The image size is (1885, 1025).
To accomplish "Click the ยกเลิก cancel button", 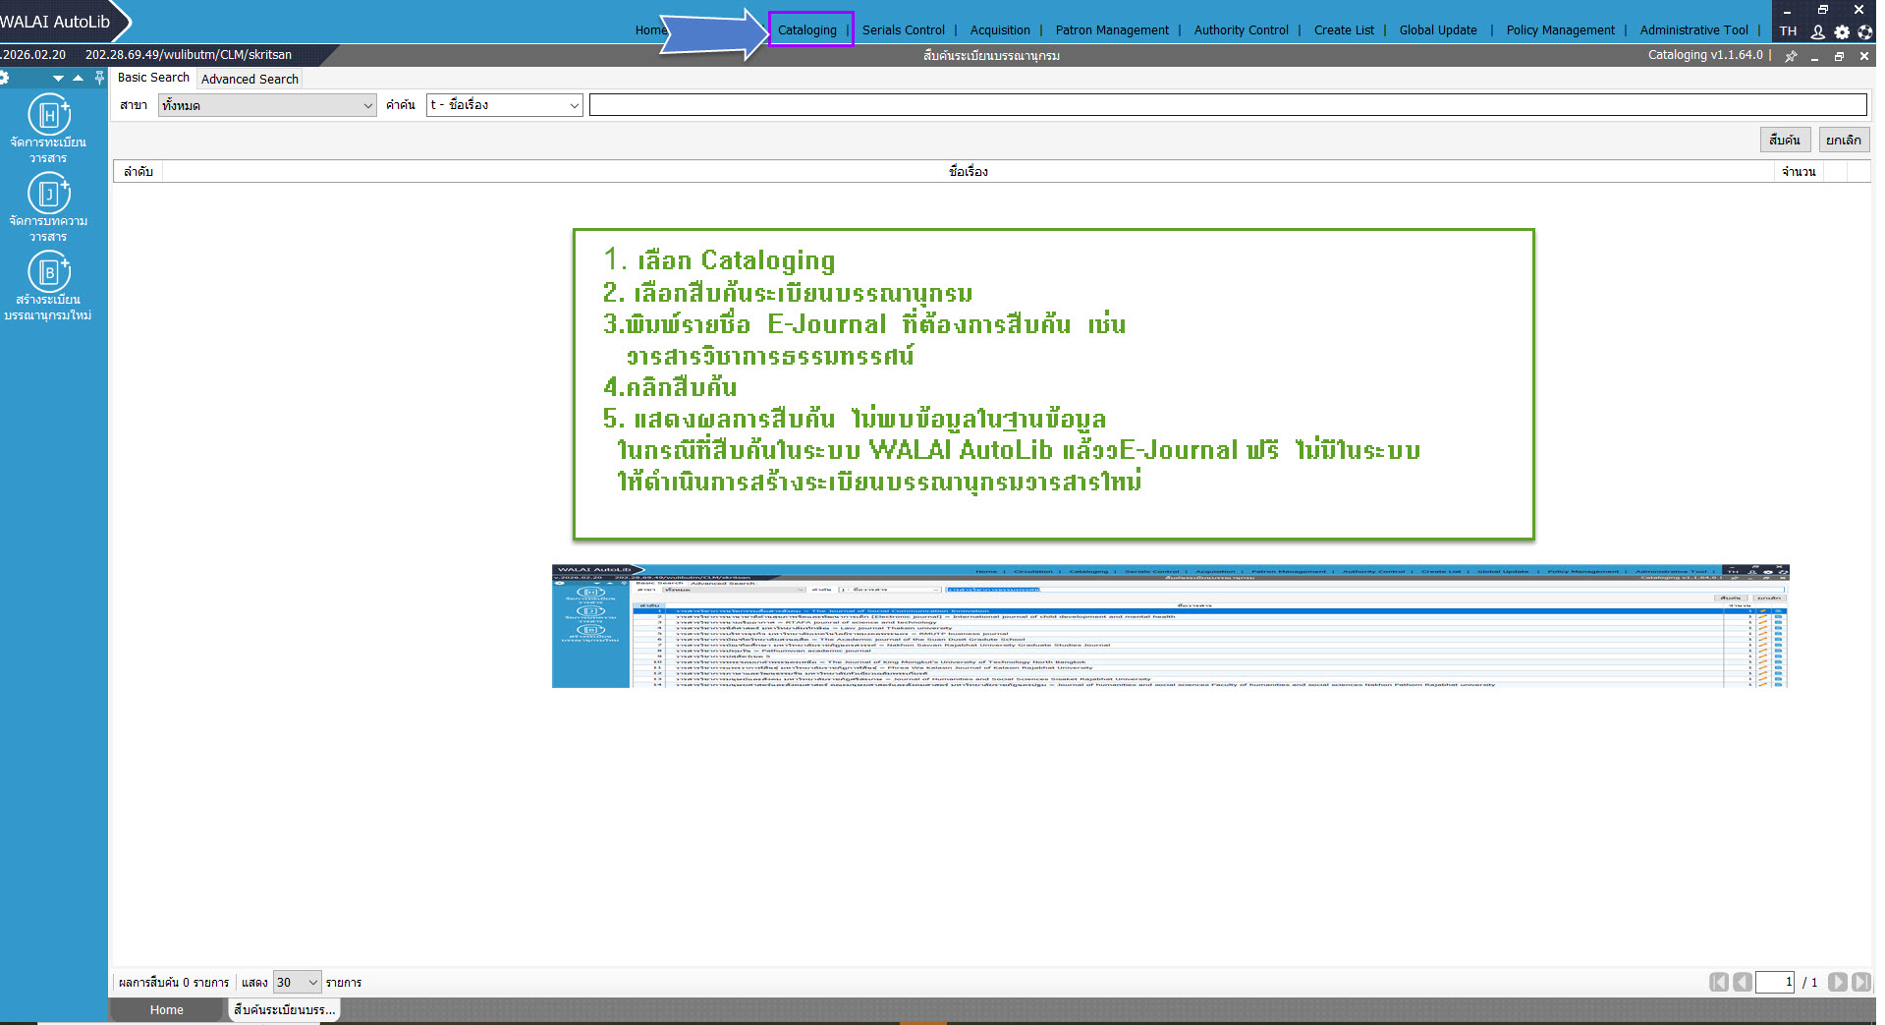I will pyautogui.click(x=1844, y=141).
